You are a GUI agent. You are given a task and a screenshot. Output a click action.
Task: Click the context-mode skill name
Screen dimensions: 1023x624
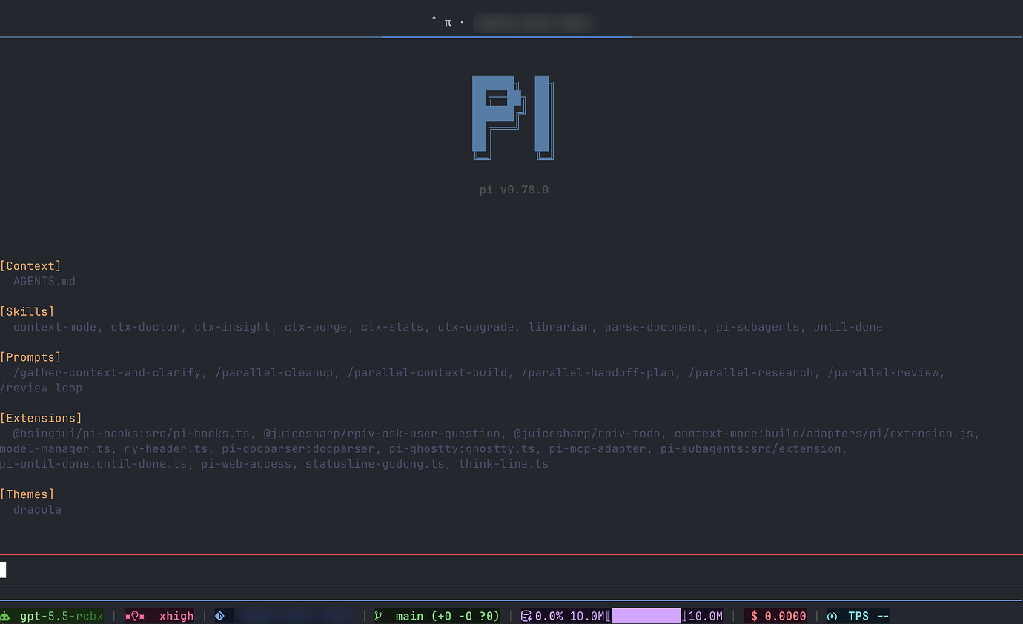tap(55, 327)
